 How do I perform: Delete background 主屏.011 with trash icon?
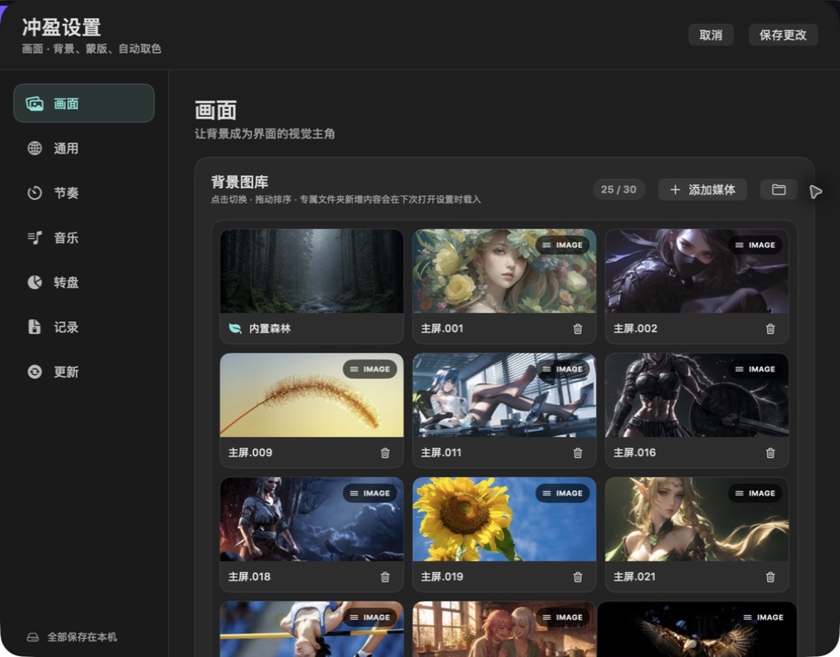click(x=577, y=453)
